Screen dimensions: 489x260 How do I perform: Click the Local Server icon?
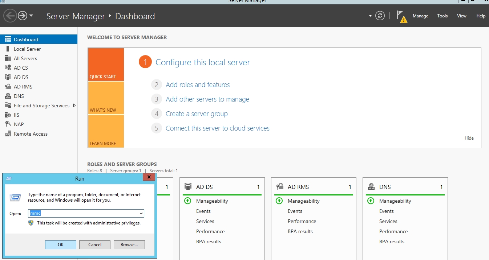(x=8, y=49)
